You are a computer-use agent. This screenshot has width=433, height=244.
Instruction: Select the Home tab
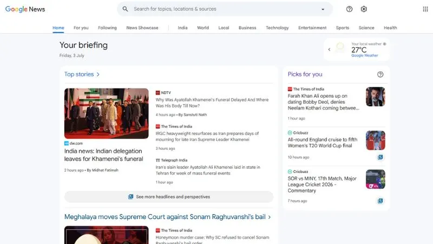(x=58, y=28)
